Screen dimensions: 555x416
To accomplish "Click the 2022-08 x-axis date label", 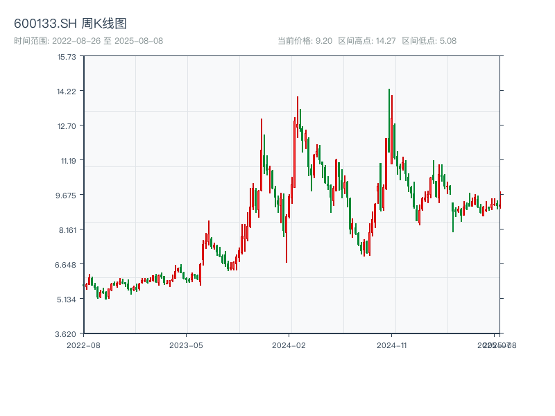I will (x=83, y=345).
